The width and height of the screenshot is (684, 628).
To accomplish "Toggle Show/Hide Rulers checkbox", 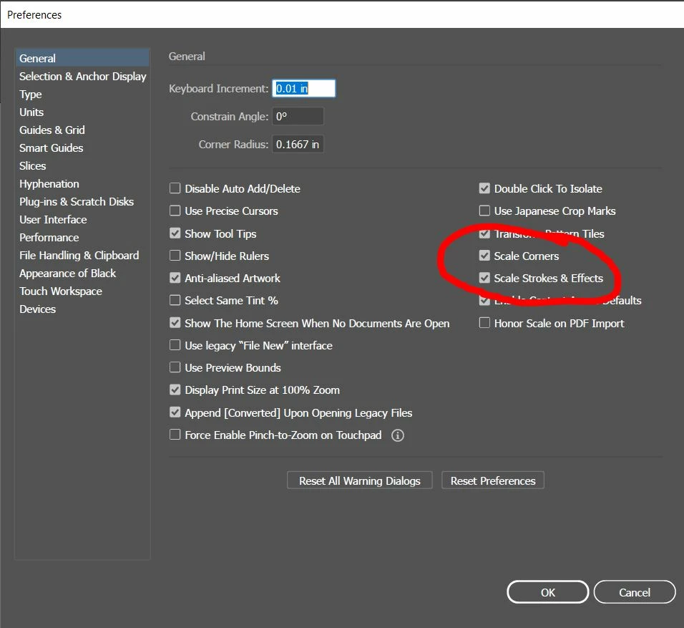I will [x=175, y=256].
